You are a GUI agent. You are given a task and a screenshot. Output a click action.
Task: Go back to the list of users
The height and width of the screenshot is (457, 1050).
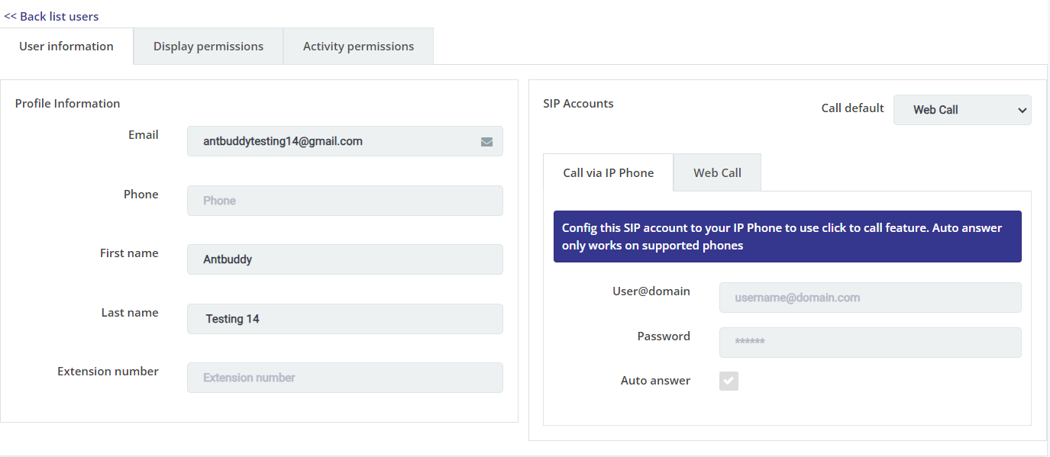click(x=51, y=16)
